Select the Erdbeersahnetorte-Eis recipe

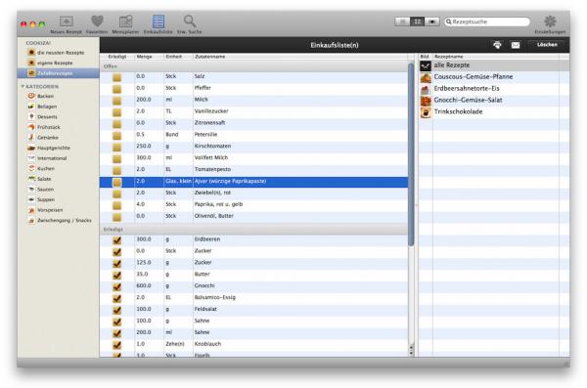[x=494, y=88]
